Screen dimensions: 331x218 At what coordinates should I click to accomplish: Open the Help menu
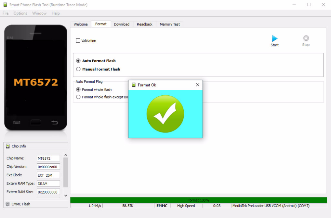tap(56, 13)
